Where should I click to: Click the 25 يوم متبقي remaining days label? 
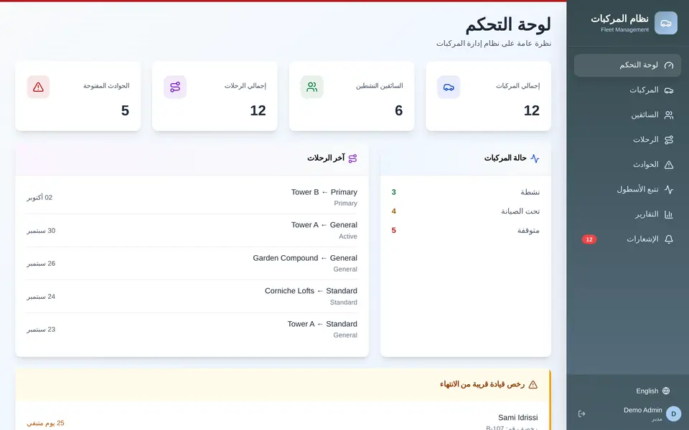pos(45,424)
